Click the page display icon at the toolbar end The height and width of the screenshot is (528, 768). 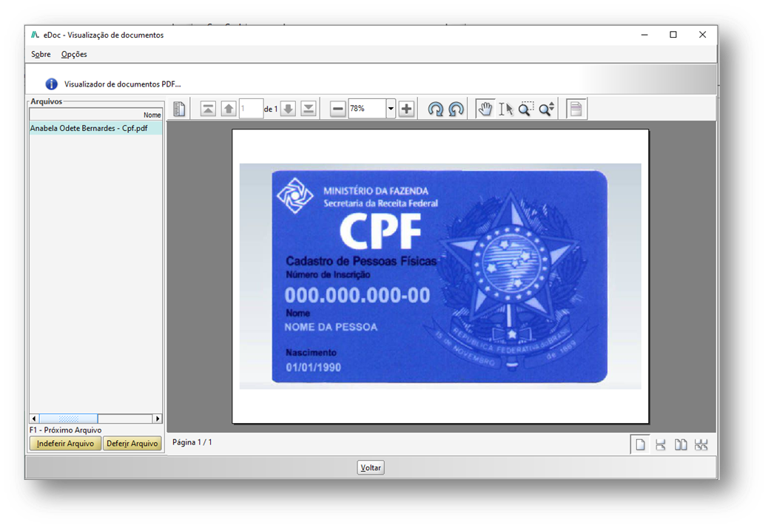point(576,109)
